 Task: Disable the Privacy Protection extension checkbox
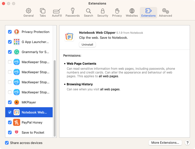click(10, 32)
